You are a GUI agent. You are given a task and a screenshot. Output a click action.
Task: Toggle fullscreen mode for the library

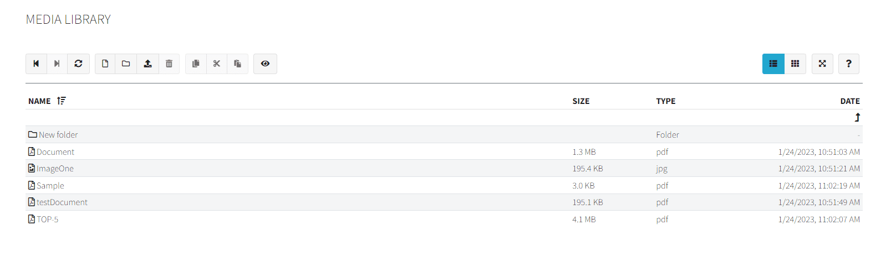(822, 64)
